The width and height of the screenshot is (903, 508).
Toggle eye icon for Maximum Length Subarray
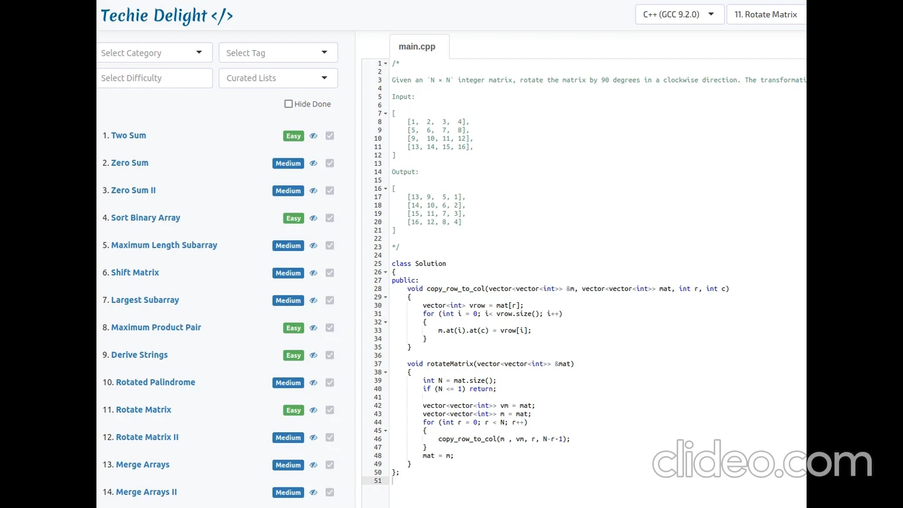(313, 246)
